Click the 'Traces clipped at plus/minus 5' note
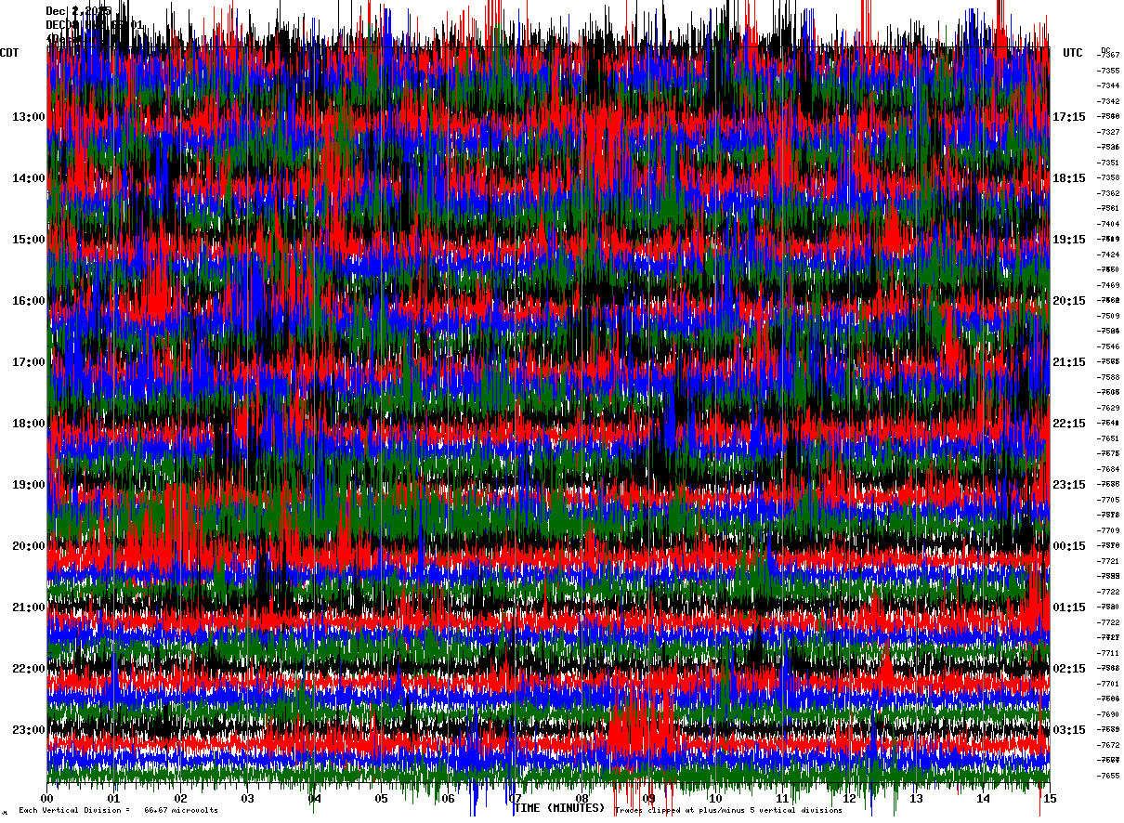1124x823 pixels. coord(728,811)
